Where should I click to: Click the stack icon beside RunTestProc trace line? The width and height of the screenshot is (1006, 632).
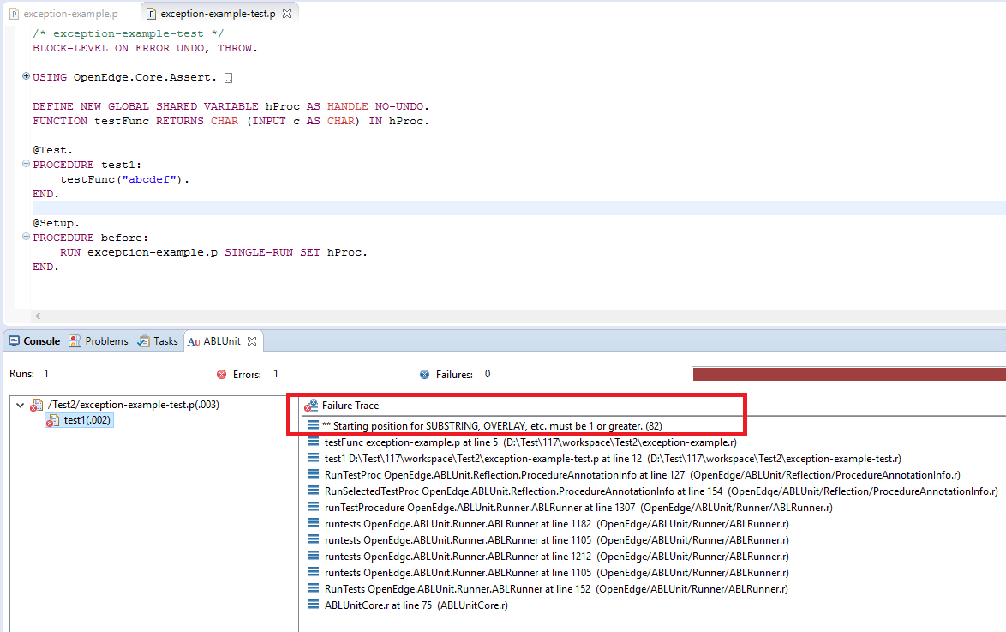click(313, 474)
